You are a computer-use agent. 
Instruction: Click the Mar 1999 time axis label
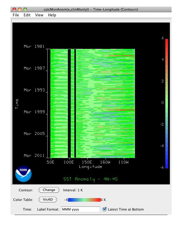click(x=35, y=112)
